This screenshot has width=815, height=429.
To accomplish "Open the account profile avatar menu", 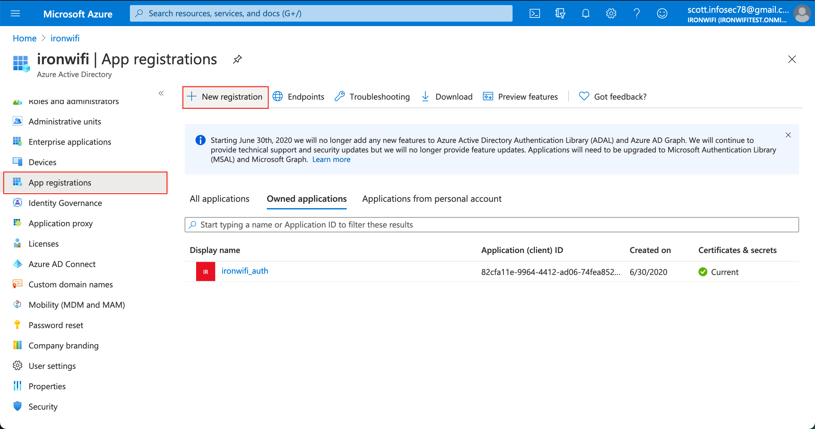I will point(802,13).
